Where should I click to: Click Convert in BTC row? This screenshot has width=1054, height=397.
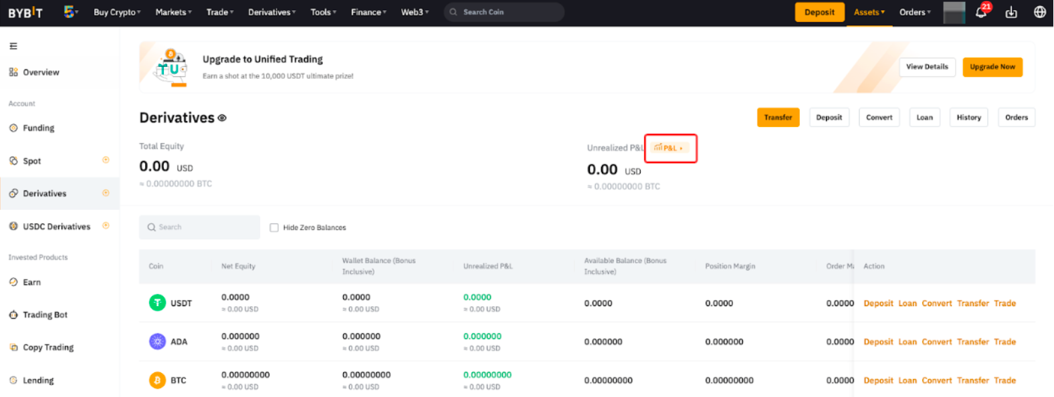[936, 381]
